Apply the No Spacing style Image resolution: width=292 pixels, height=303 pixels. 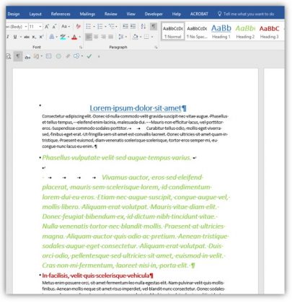[x=197, y=31]
